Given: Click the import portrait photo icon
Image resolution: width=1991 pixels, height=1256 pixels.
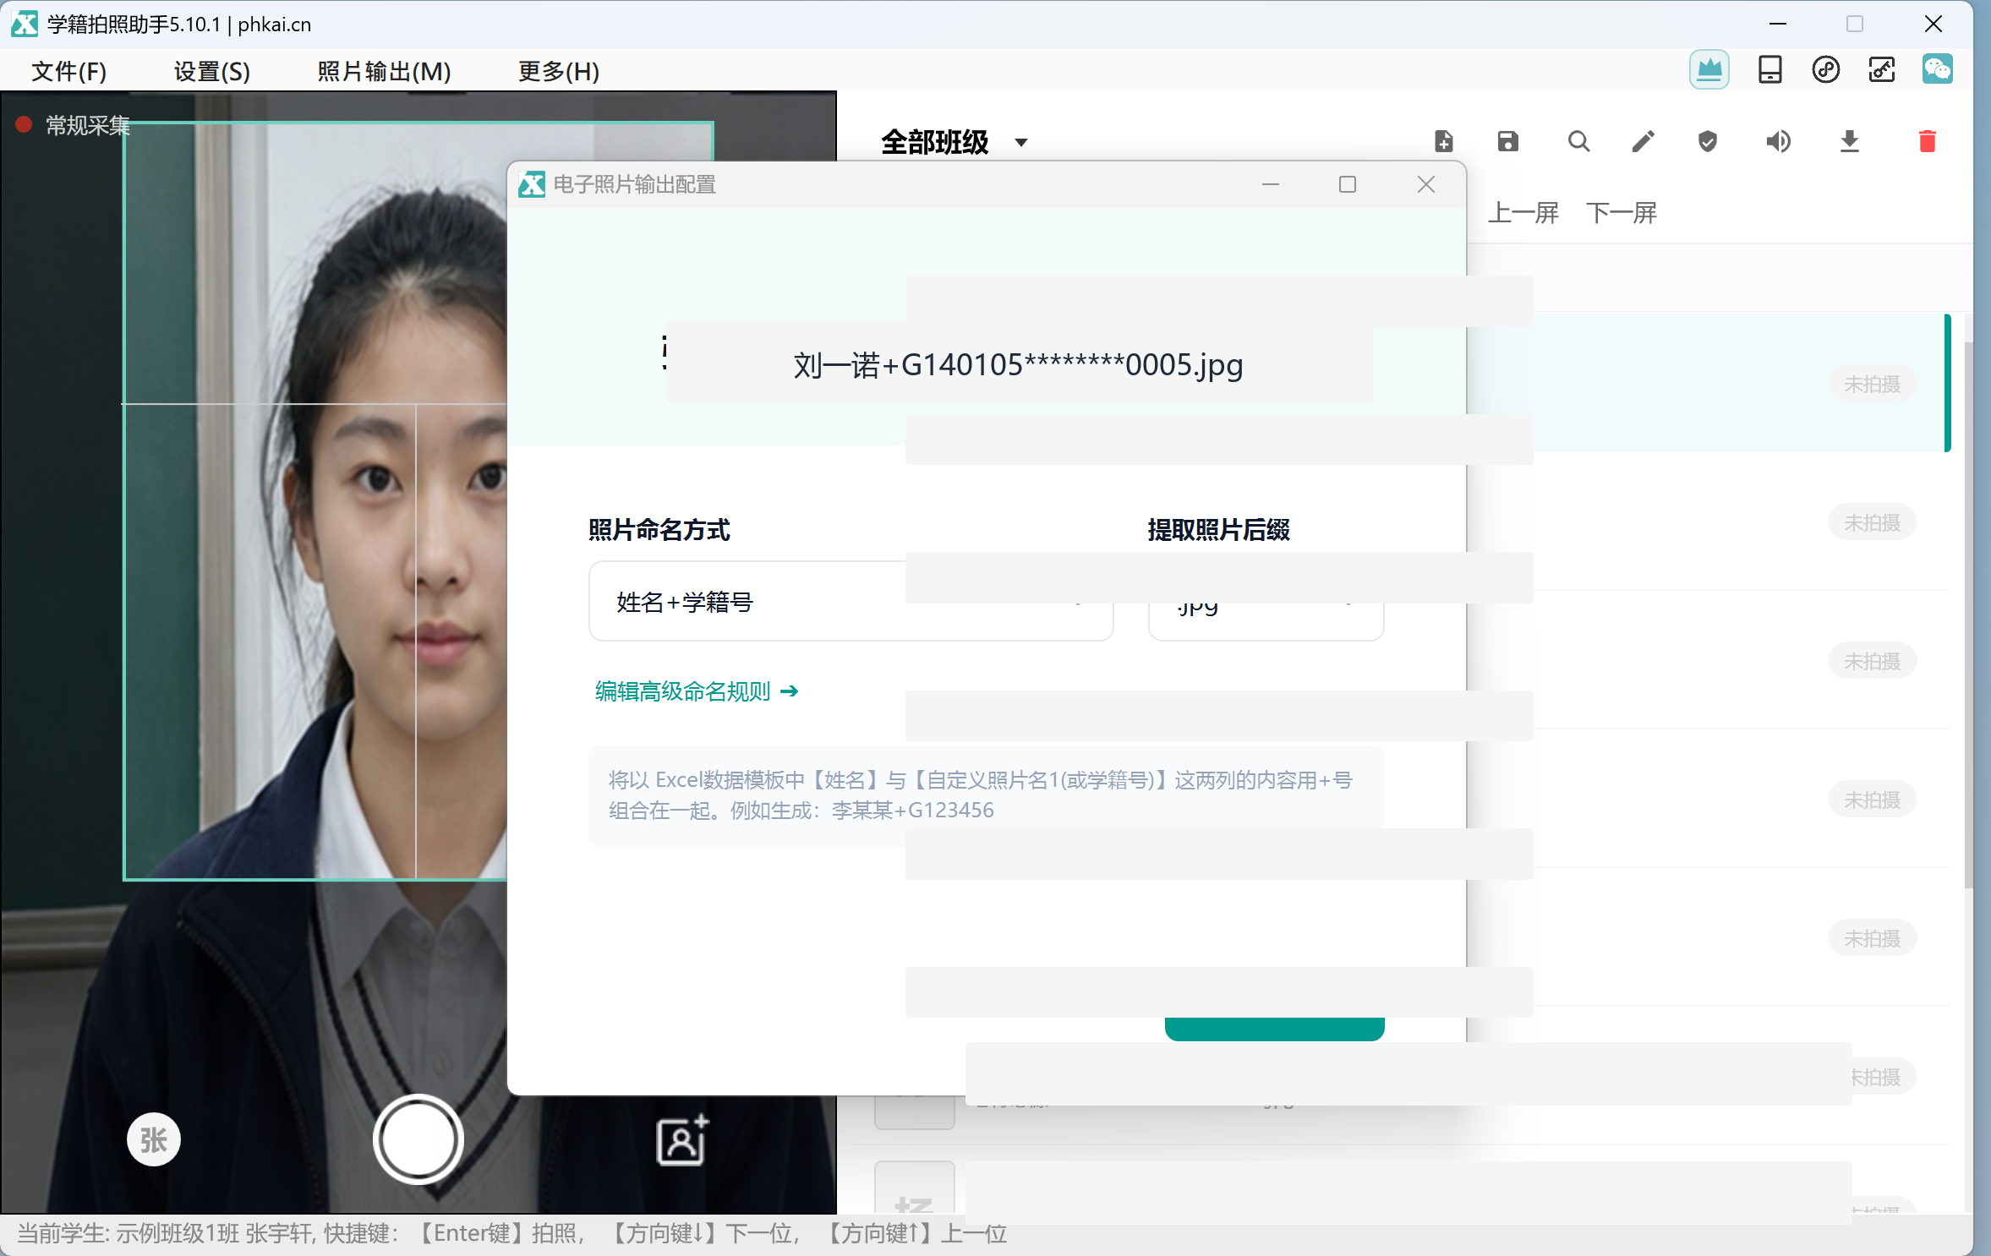Looking at the screenshot, I should pos(681,1140).
